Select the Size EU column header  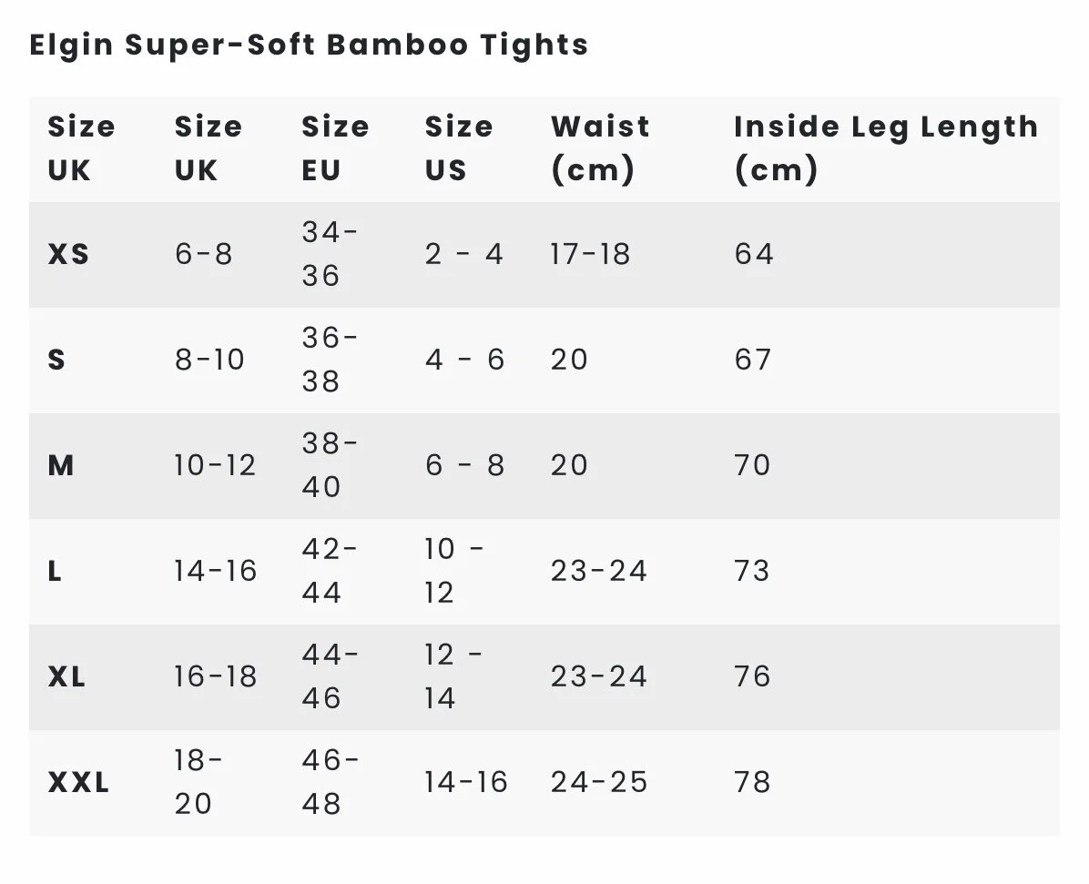pyautogui.click(x=335, y=147)
